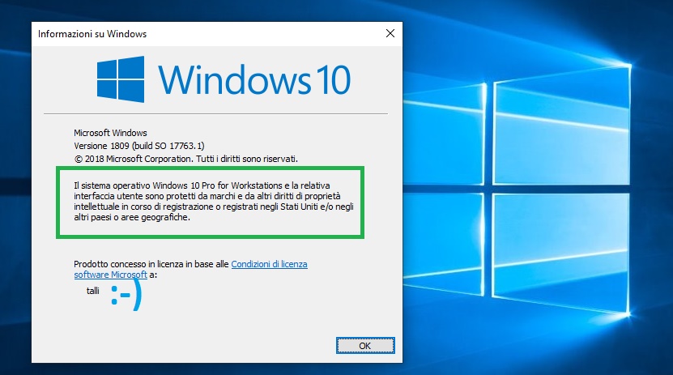Click the 'Microsoft Windows' text line
The height and width of the screenshot is (375, 673).
[x=110, y=133]
